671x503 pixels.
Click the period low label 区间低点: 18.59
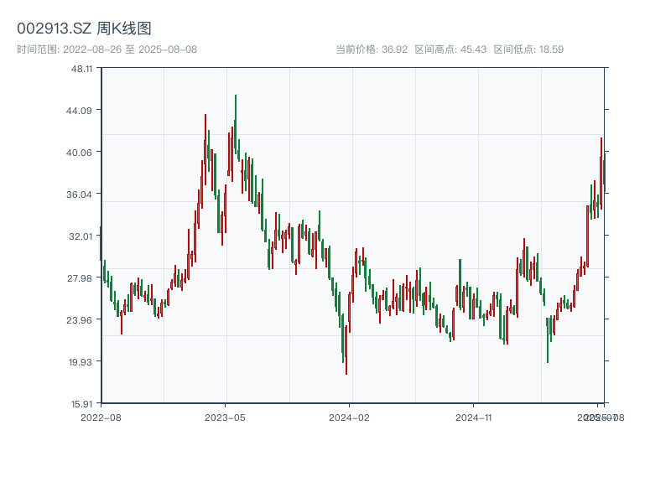click(x=528, y=49)
